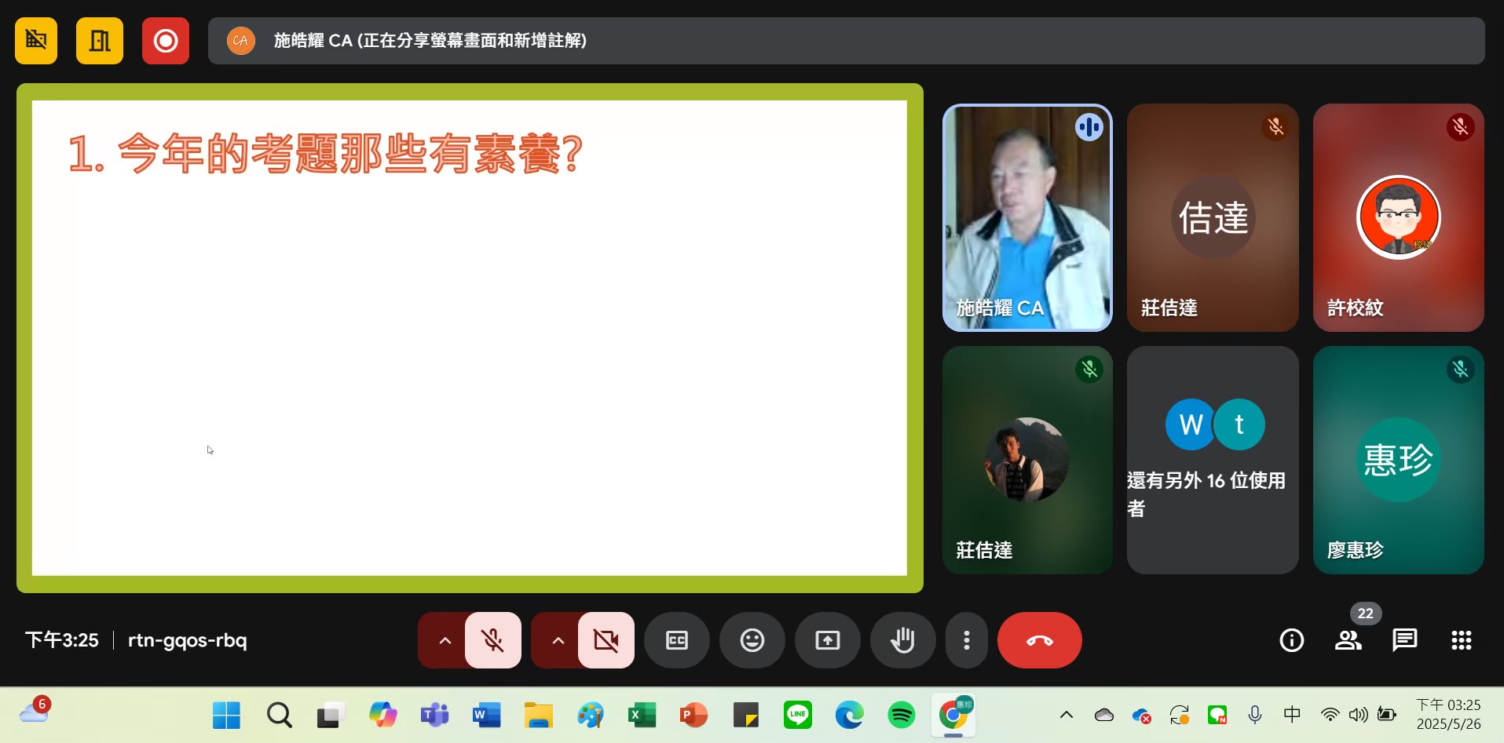Expand the video settings chevron
Screen dimensions: 1504x743
pos(558,640)
